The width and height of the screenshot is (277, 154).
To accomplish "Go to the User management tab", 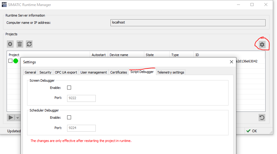I will pyautogui.click(x=94, y=72).
